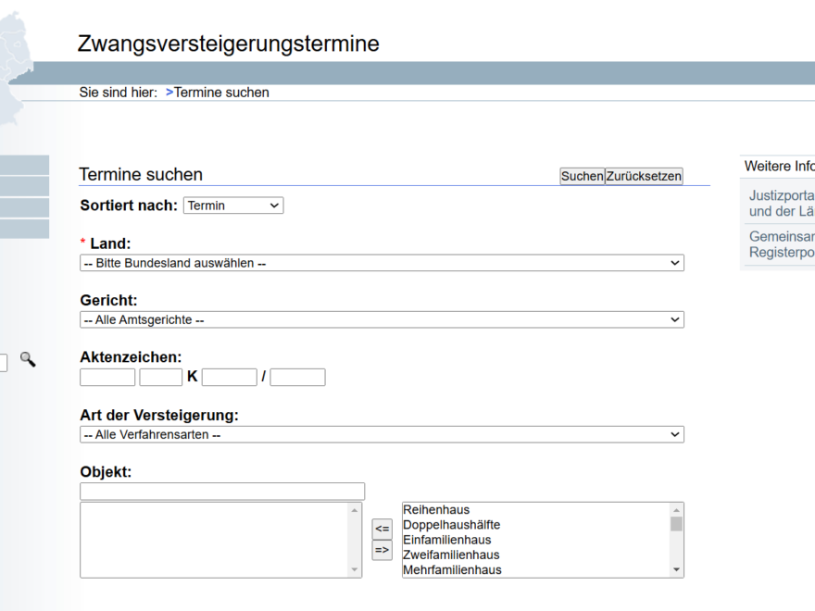The image size is (815, 611).
Task: Focus the Aktenzeichen field after the K
Action: (x=229, y=377)
